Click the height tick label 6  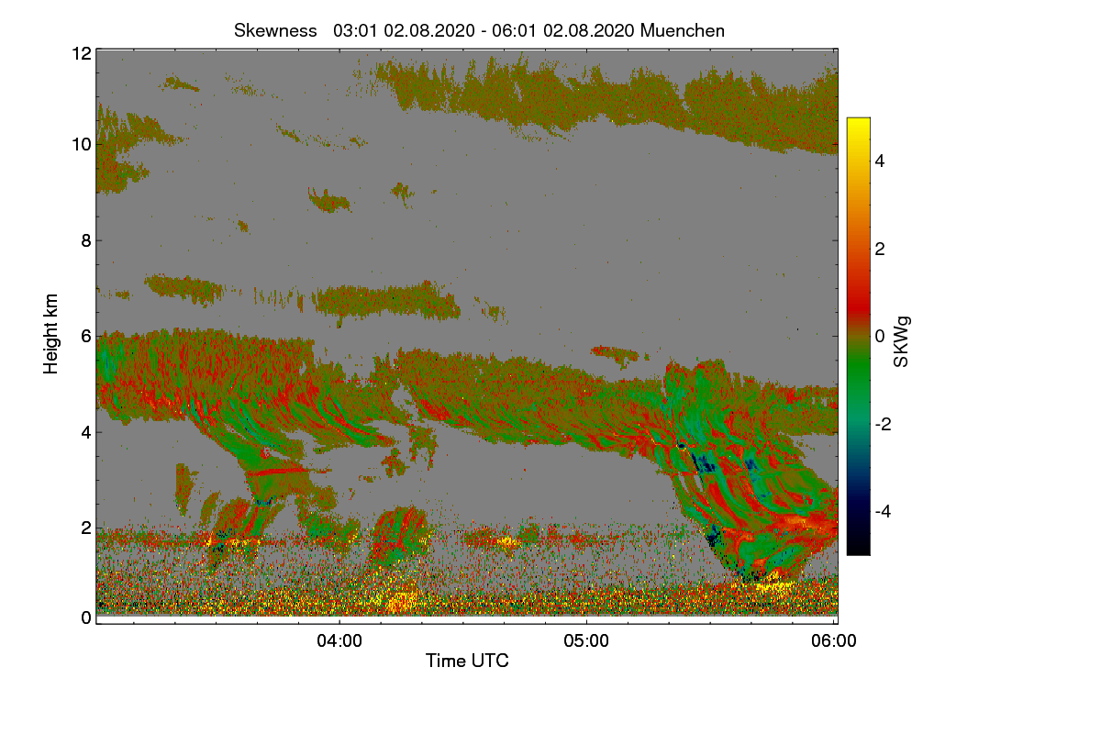86,336
